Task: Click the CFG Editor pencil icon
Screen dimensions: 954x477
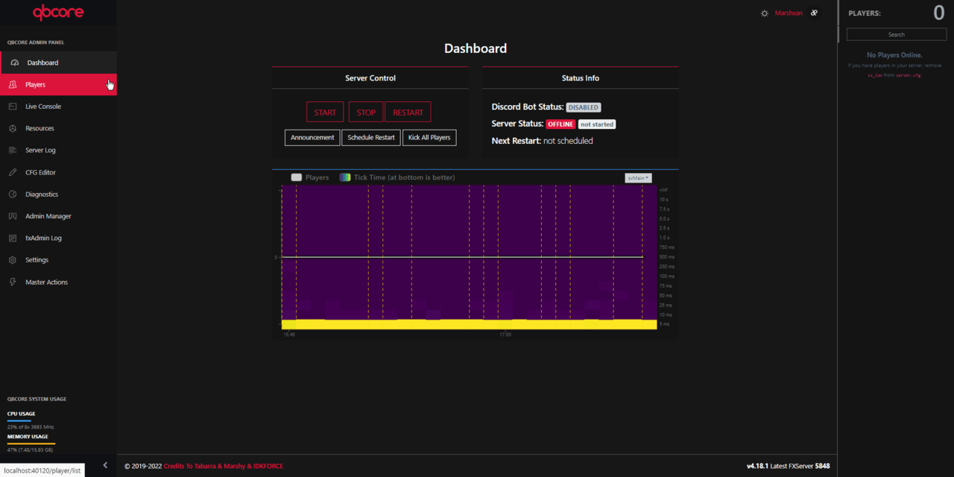Action: (13, 172)
